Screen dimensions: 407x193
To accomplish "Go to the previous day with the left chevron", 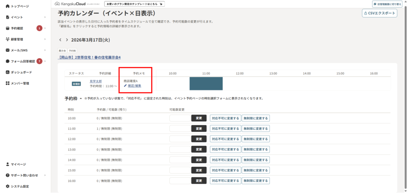I will (60, 40).
